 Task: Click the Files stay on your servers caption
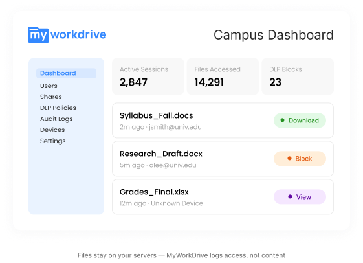pyautogui.click(x=181, y=255)
